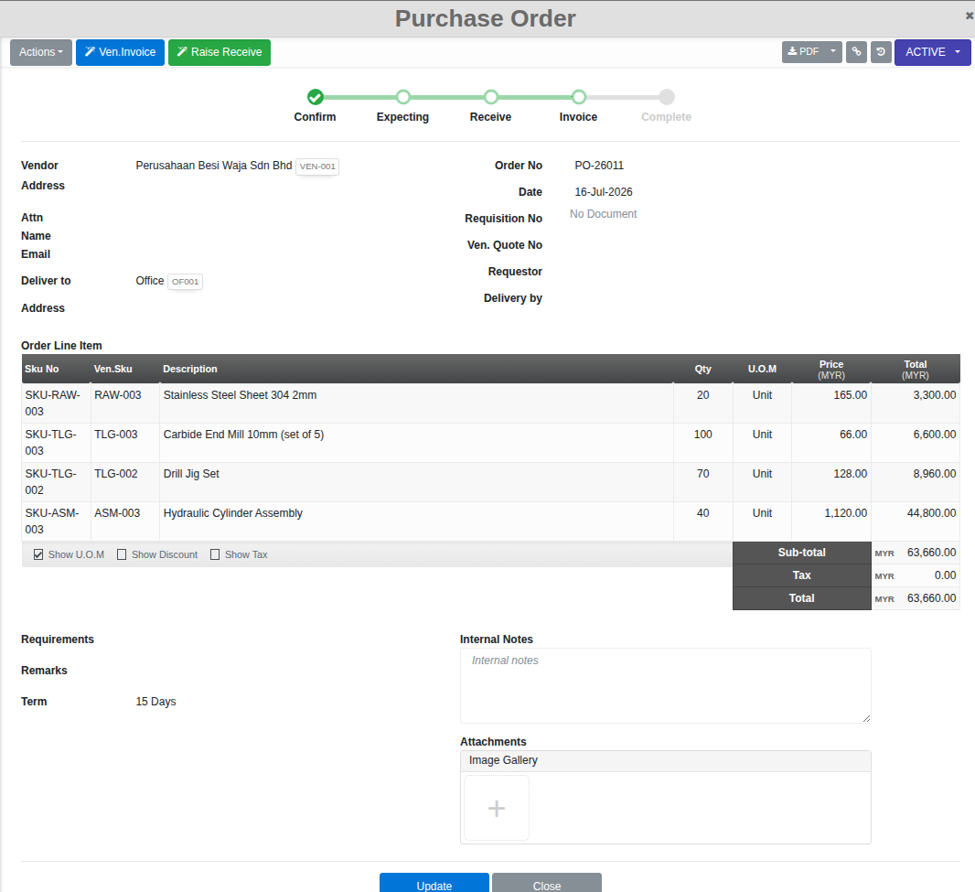Download the order as PDF
Screen dimensions: 975x892
tap(803, 51)
